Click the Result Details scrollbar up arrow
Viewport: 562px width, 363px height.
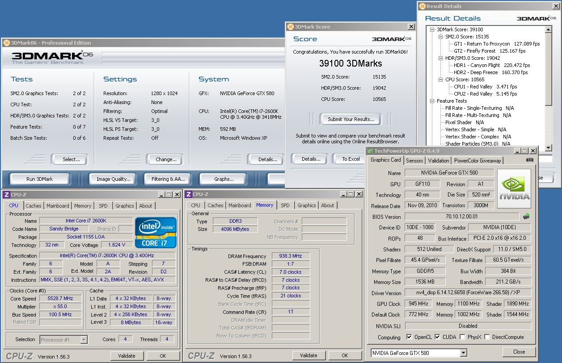[549, 29]
